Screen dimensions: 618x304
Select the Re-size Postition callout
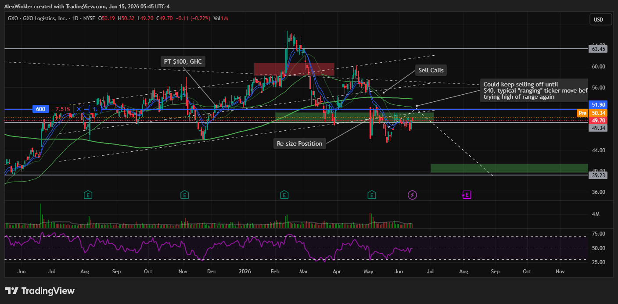click(300, 143)
